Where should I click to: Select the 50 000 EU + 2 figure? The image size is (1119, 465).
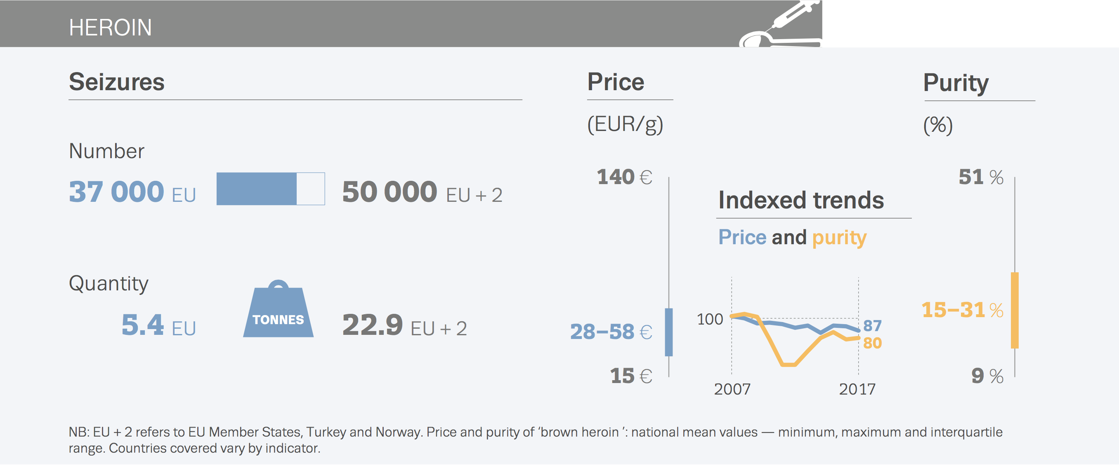tap(422, 192)
